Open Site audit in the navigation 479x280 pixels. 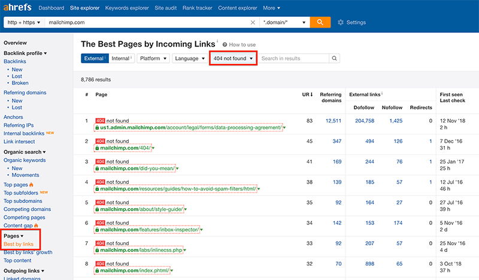tap(166, 8)
